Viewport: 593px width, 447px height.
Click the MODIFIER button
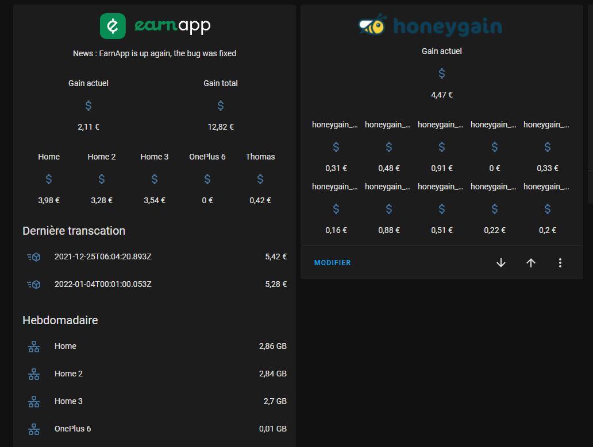pyautogui.click(x=333, y=262)
